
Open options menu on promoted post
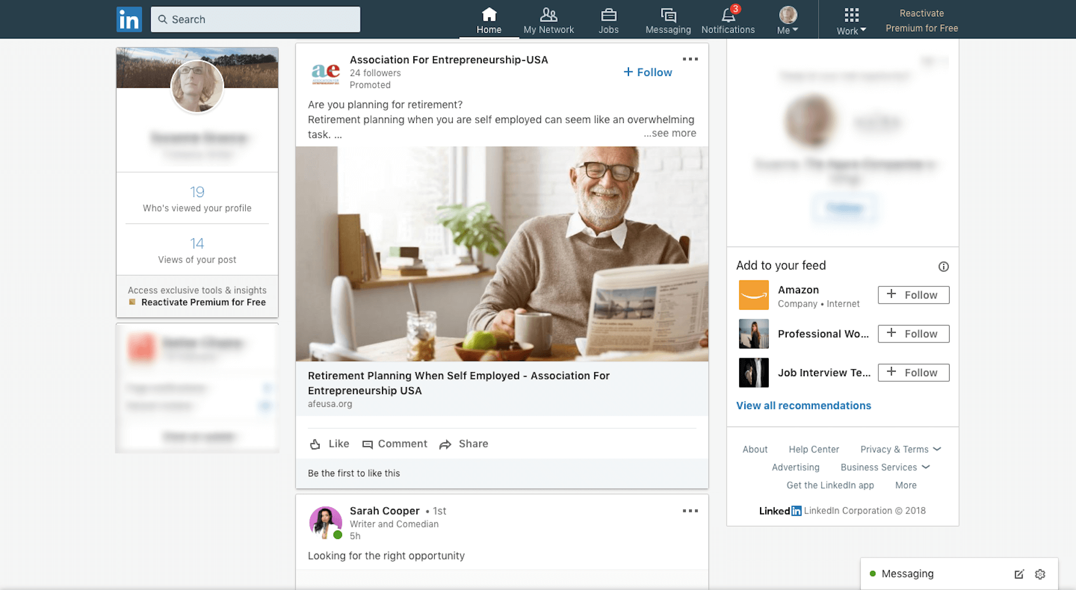click(x=690, y=59)
